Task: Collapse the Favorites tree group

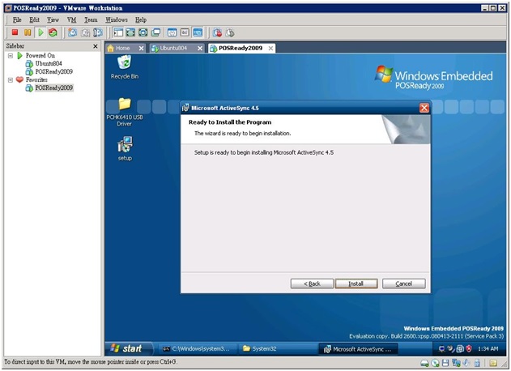Action: (10, 80)
